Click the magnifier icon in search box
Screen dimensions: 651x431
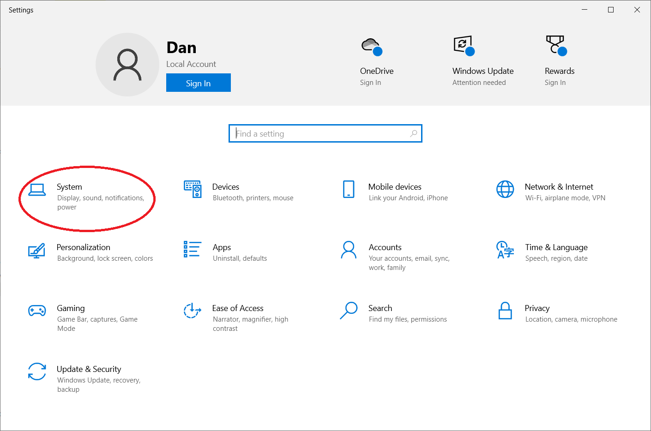[414, 134]
